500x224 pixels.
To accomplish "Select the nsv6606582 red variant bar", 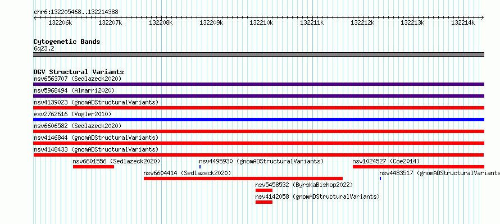I will tap(258, 131).
